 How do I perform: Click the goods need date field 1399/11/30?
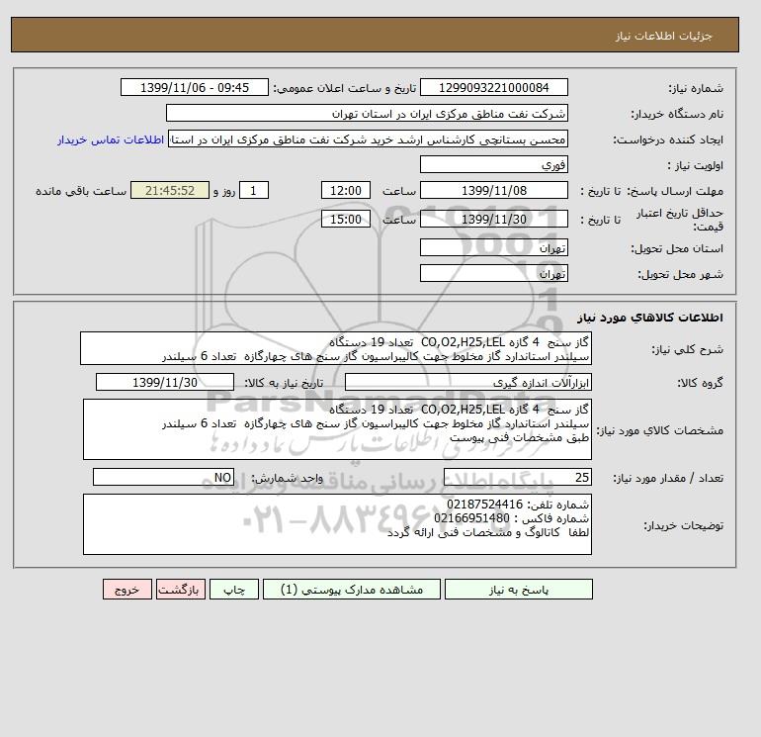(x=165, y=382)
